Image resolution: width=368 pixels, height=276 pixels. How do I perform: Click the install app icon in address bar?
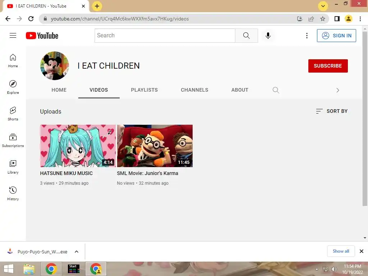(299, 19)
